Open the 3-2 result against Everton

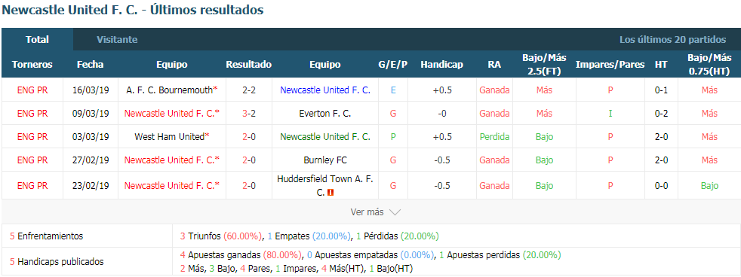tap(248, 114)
